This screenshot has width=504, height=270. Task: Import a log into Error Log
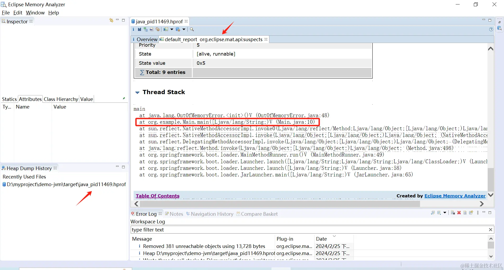click(x=439, y=213)
